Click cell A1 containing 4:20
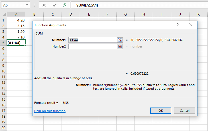 coord(16,20)
